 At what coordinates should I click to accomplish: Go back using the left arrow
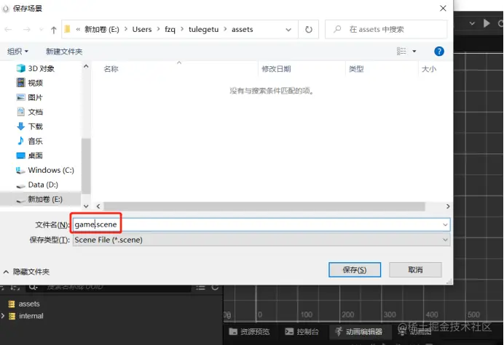(8, 30)
